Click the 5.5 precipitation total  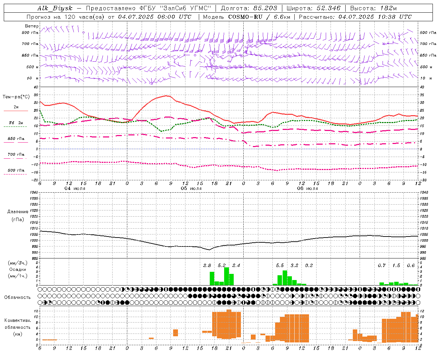[280, 265]
